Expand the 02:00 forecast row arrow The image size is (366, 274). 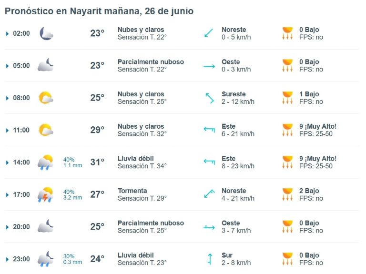[7, 34]
